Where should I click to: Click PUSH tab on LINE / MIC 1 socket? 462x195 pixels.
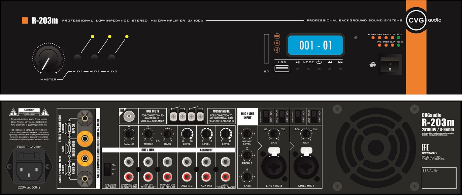[x=306, y=151]
